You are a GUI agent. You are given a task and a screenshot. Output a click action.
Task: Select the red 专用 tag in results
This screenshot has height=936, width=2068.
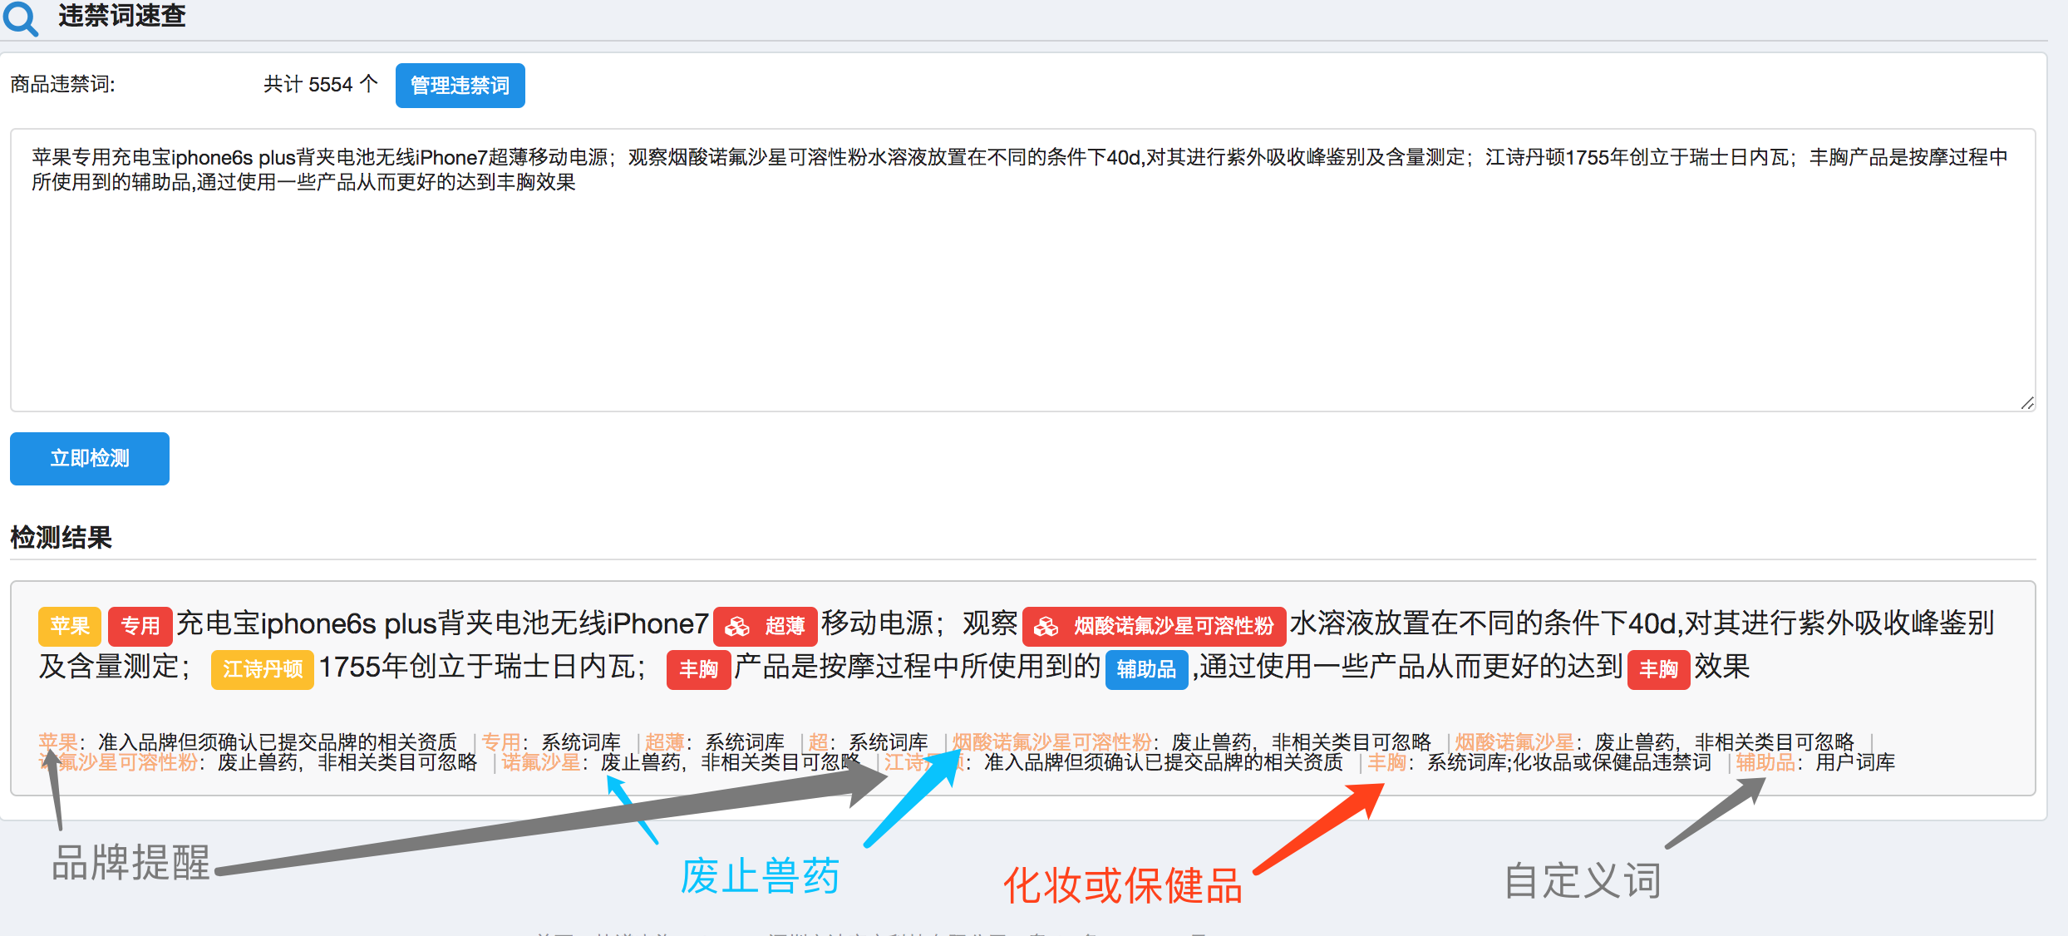tap(140, 626)
